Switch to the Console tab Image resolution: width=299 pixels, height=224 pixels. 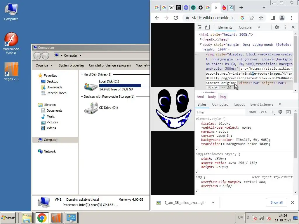click(x=245, y=27)
